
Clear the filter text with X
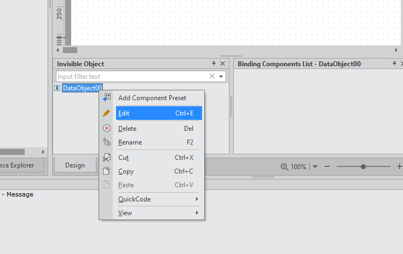(x=212, y=76)
